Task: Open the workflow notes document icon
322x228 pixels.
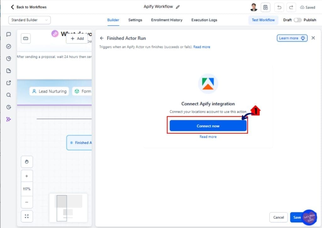Action: [x=265, y=8]
